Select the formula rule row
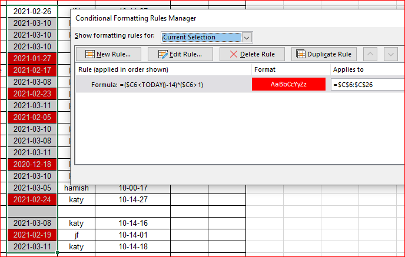This screenshot has width=405, height=257. (164, 84)
